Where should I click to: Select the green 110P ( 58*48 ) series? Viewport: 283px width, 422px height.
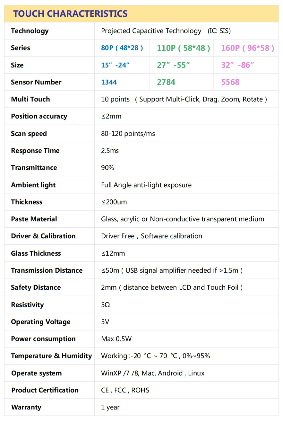(183, 48)
